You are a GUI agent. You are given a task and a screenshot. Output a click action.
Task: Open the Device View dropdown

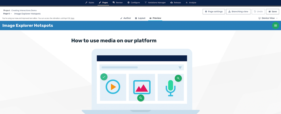(x=268, y=18)
